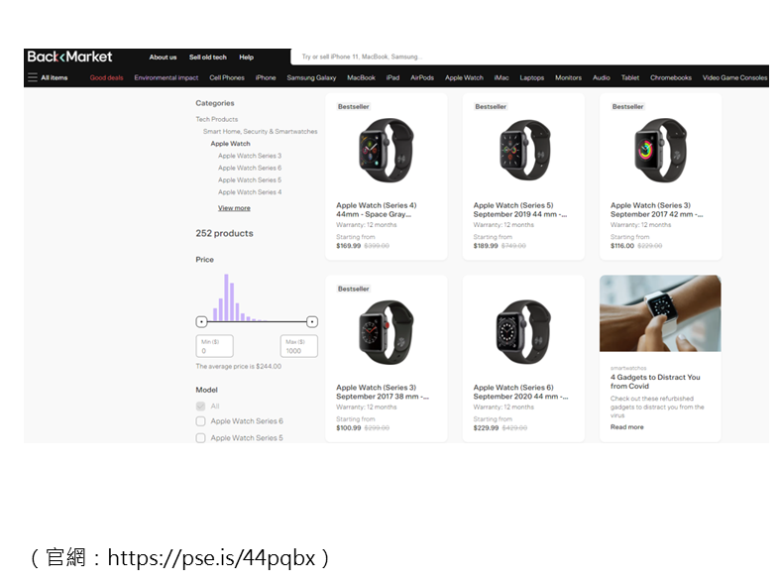Select Apple Watch in Categories tree
This screenshot has width=779, height=586.
230,144
